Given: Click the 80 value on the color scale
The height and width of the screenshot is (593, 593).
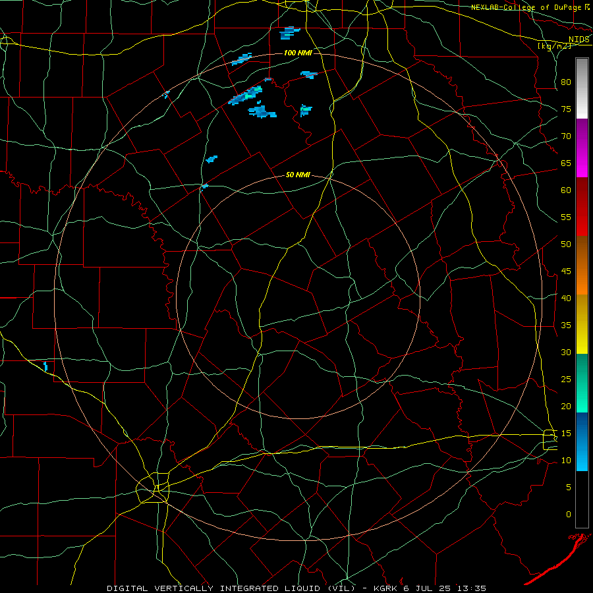Looking at the screenshot, I should click(566, 82).
